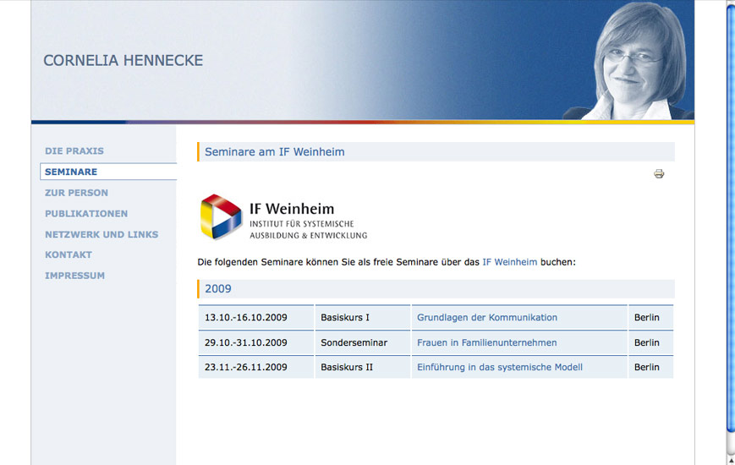Click the Sonderseminar cell
This screenshot has height=465, width=735.
(363, 342)
